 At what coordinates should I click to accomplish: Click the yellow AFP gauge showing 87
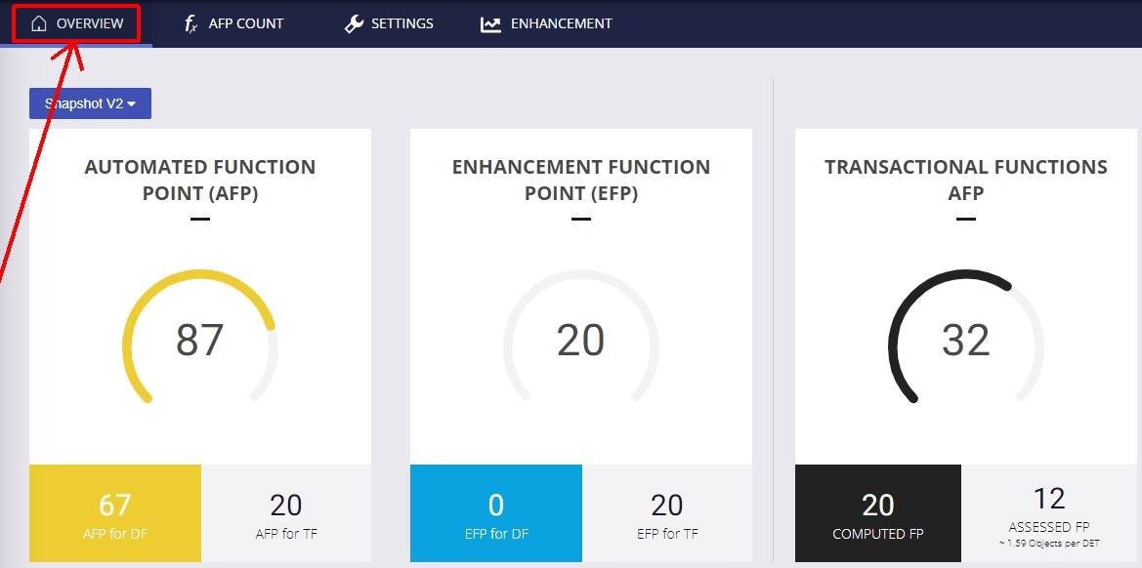200,341
